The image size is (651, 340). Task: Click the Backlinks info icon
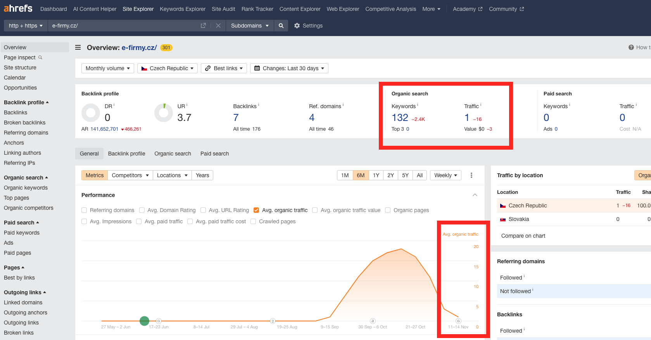coord(259,105)
